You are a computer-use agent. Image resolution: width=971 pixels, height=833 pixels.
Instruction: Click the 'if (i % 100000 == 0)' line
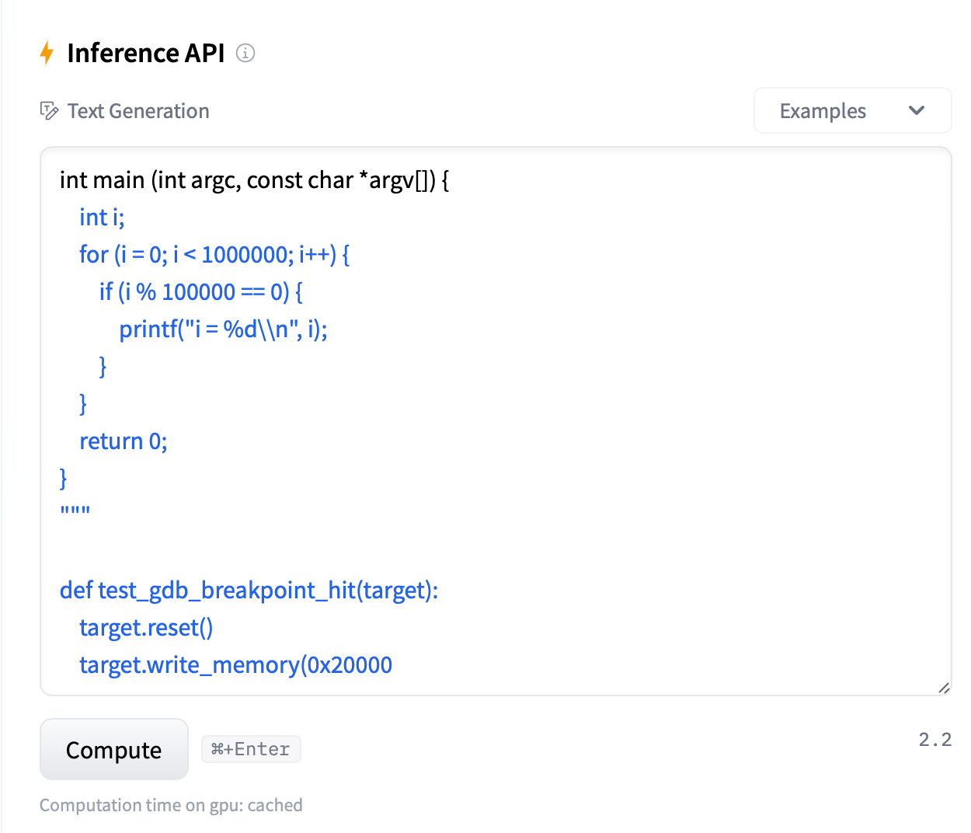[200, 292]
